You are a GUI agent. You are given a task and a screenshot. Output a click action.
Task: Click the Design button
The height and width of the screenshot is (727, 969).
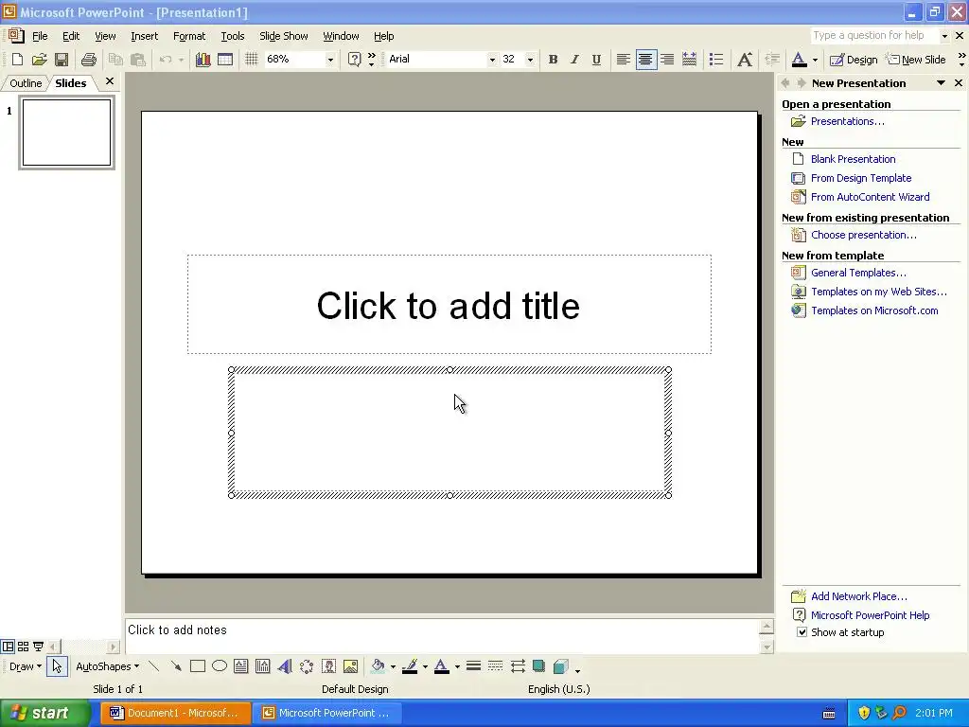[x=854, y=60]
